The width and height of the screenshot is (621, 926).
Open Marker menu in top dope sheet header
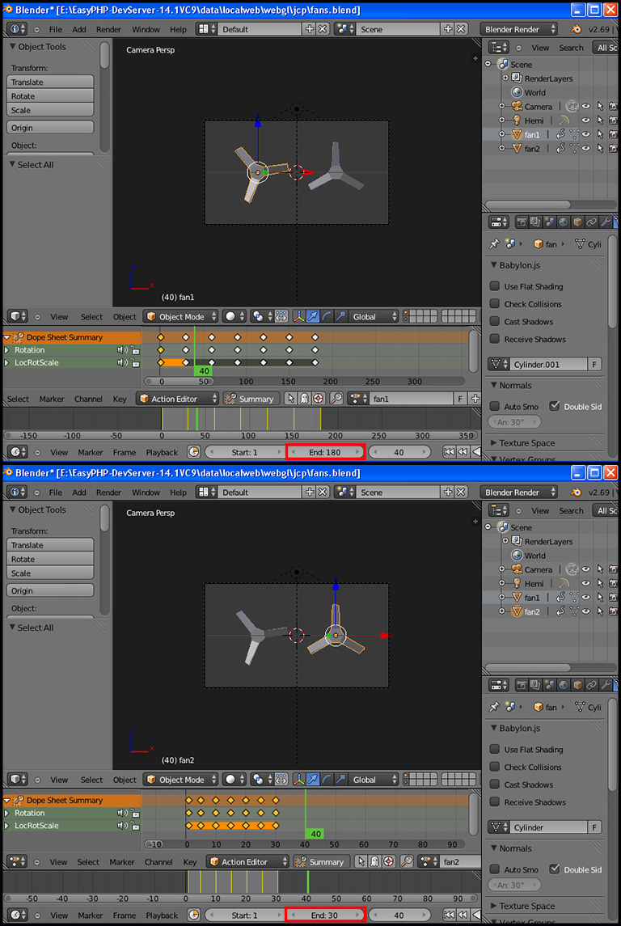52,400
